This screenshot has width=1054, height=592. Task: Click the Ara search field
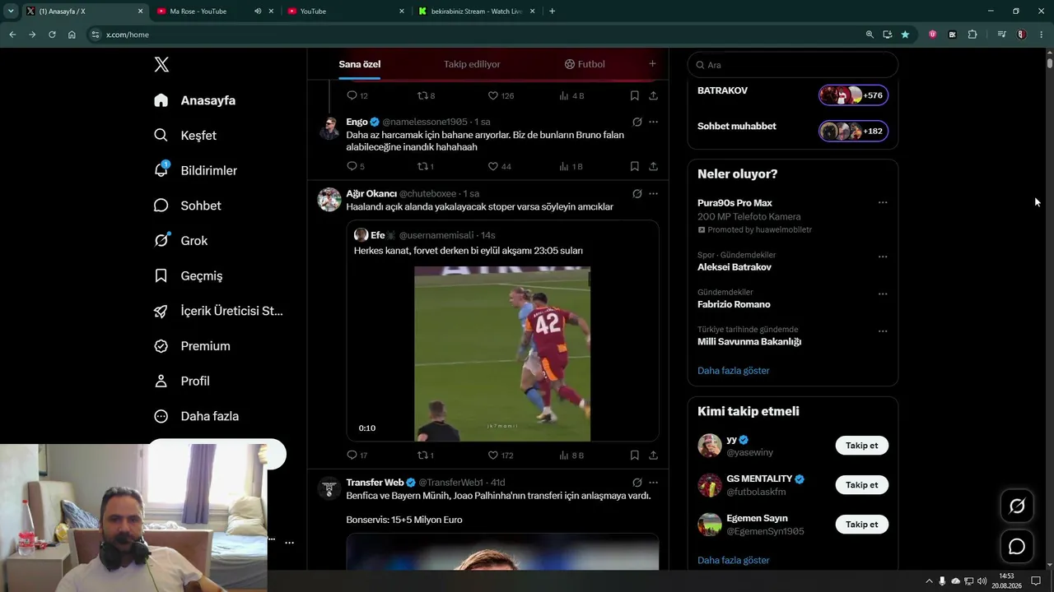[x=792, y=65]
